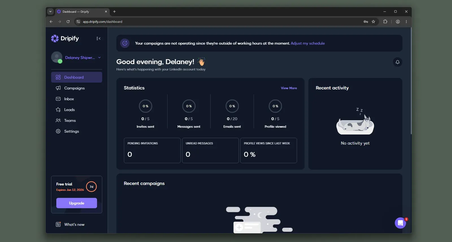Click the 7d trial countdown ring
The height and width of the screenshot is (242, 452).
[92, 187]
